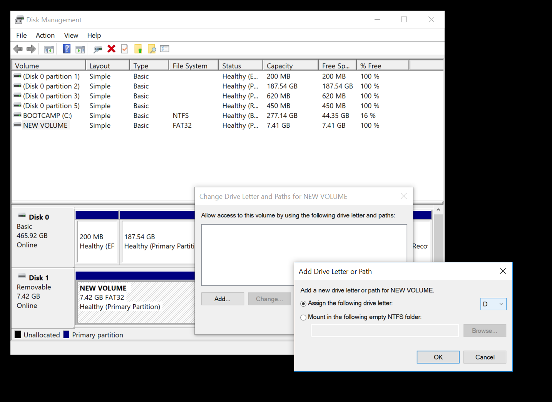Select the BOOTCAMP (C:) volume name
552x402 pixels.
tap(47, 115)
